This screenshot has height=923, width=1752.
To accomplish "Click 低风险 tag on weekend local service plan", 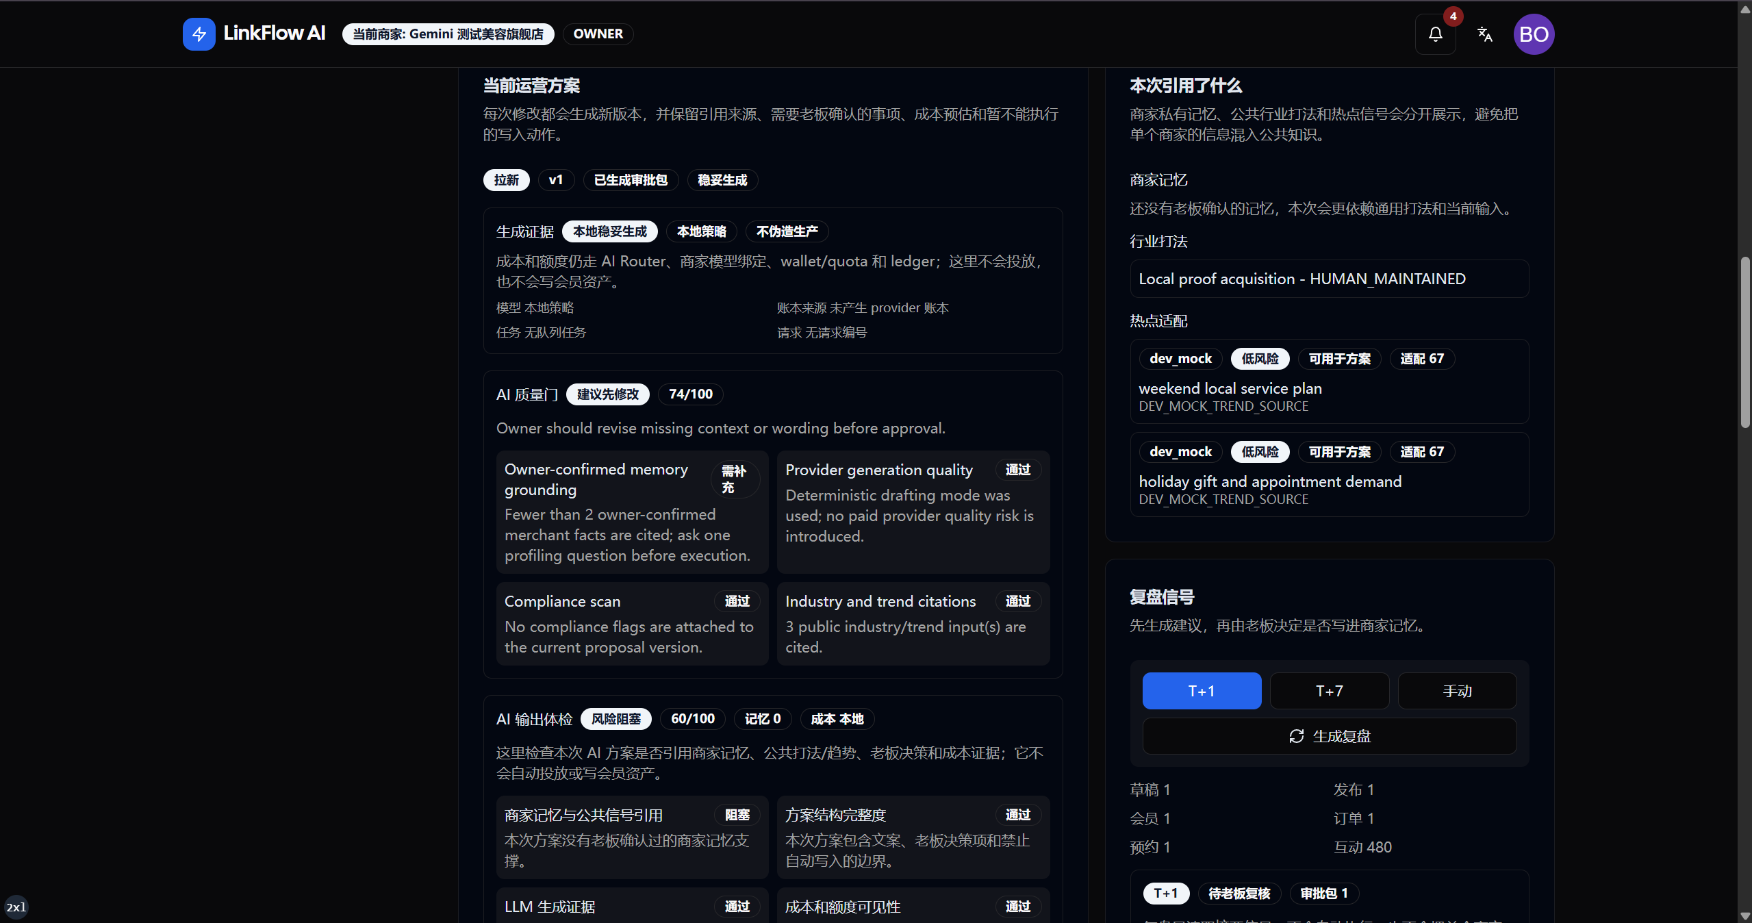I will [1260, 359].
